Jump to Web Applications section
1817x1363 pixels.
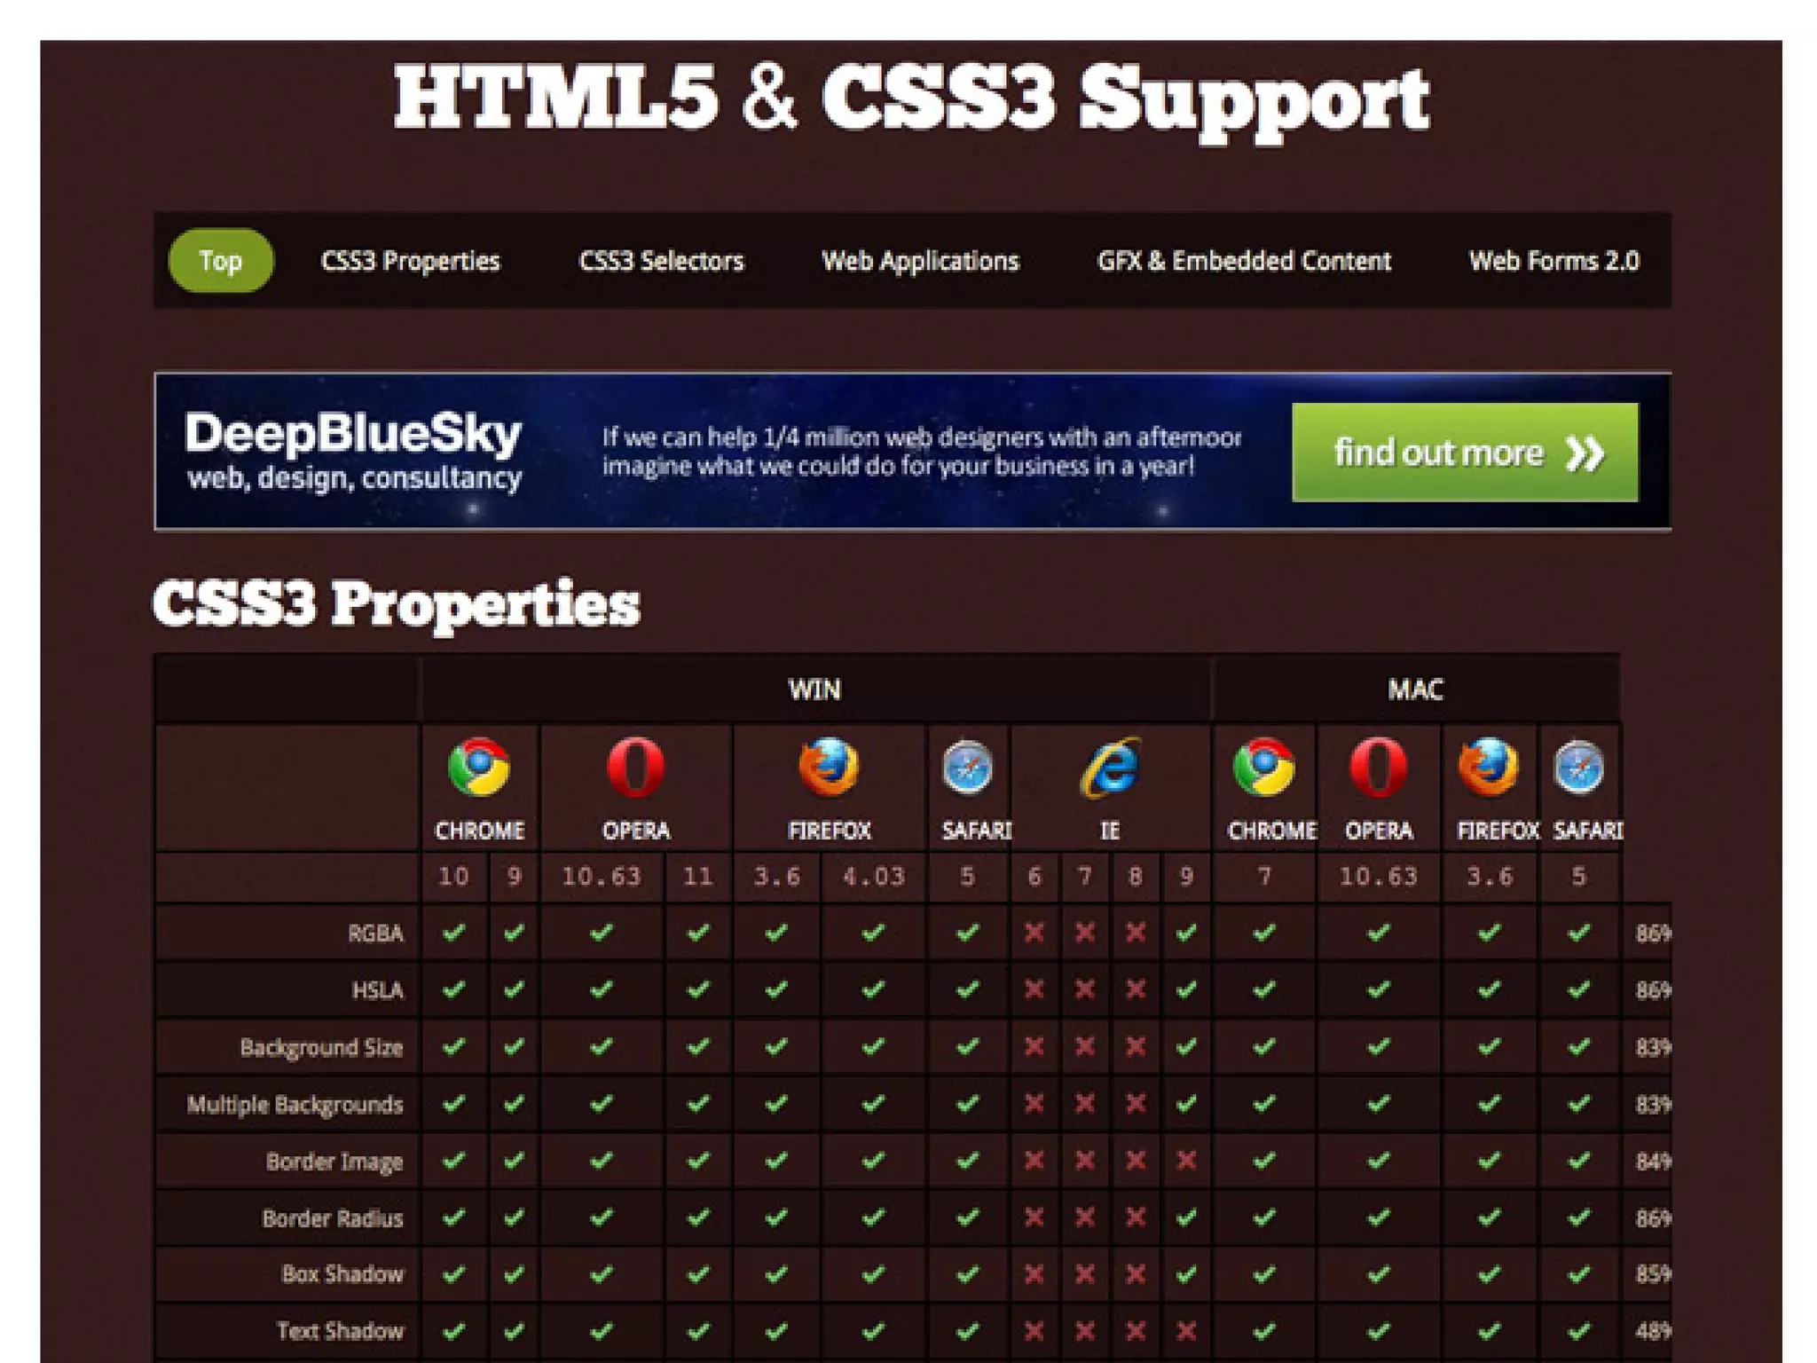(920, 261)
